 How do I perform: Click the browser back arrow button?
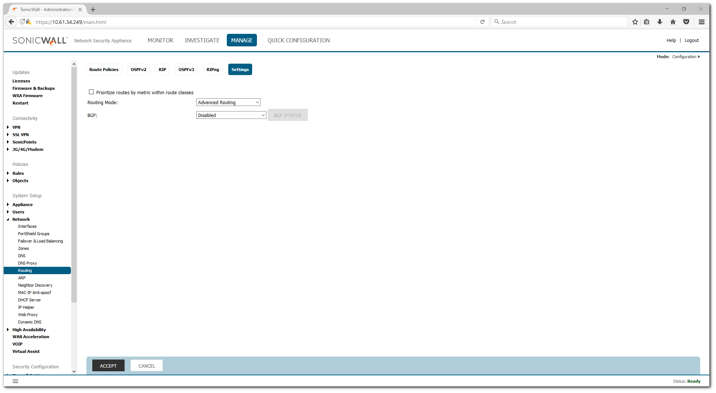pos(11,22)
